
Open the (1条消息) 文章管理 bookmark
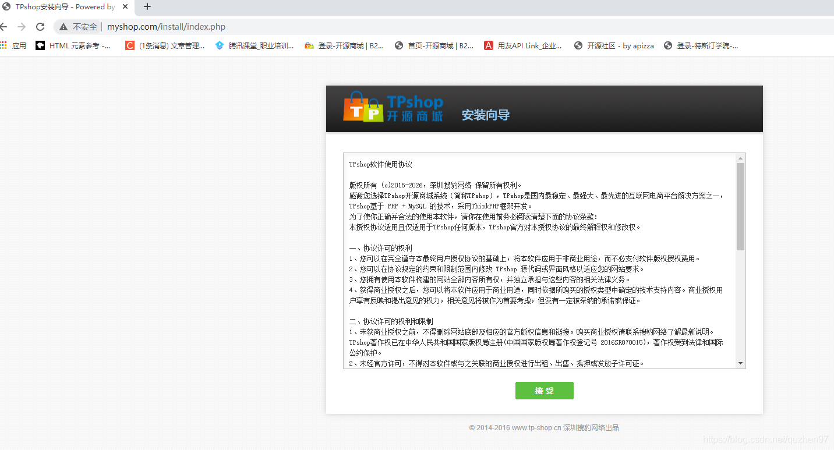pyautogui.click(x=165, y=45)
